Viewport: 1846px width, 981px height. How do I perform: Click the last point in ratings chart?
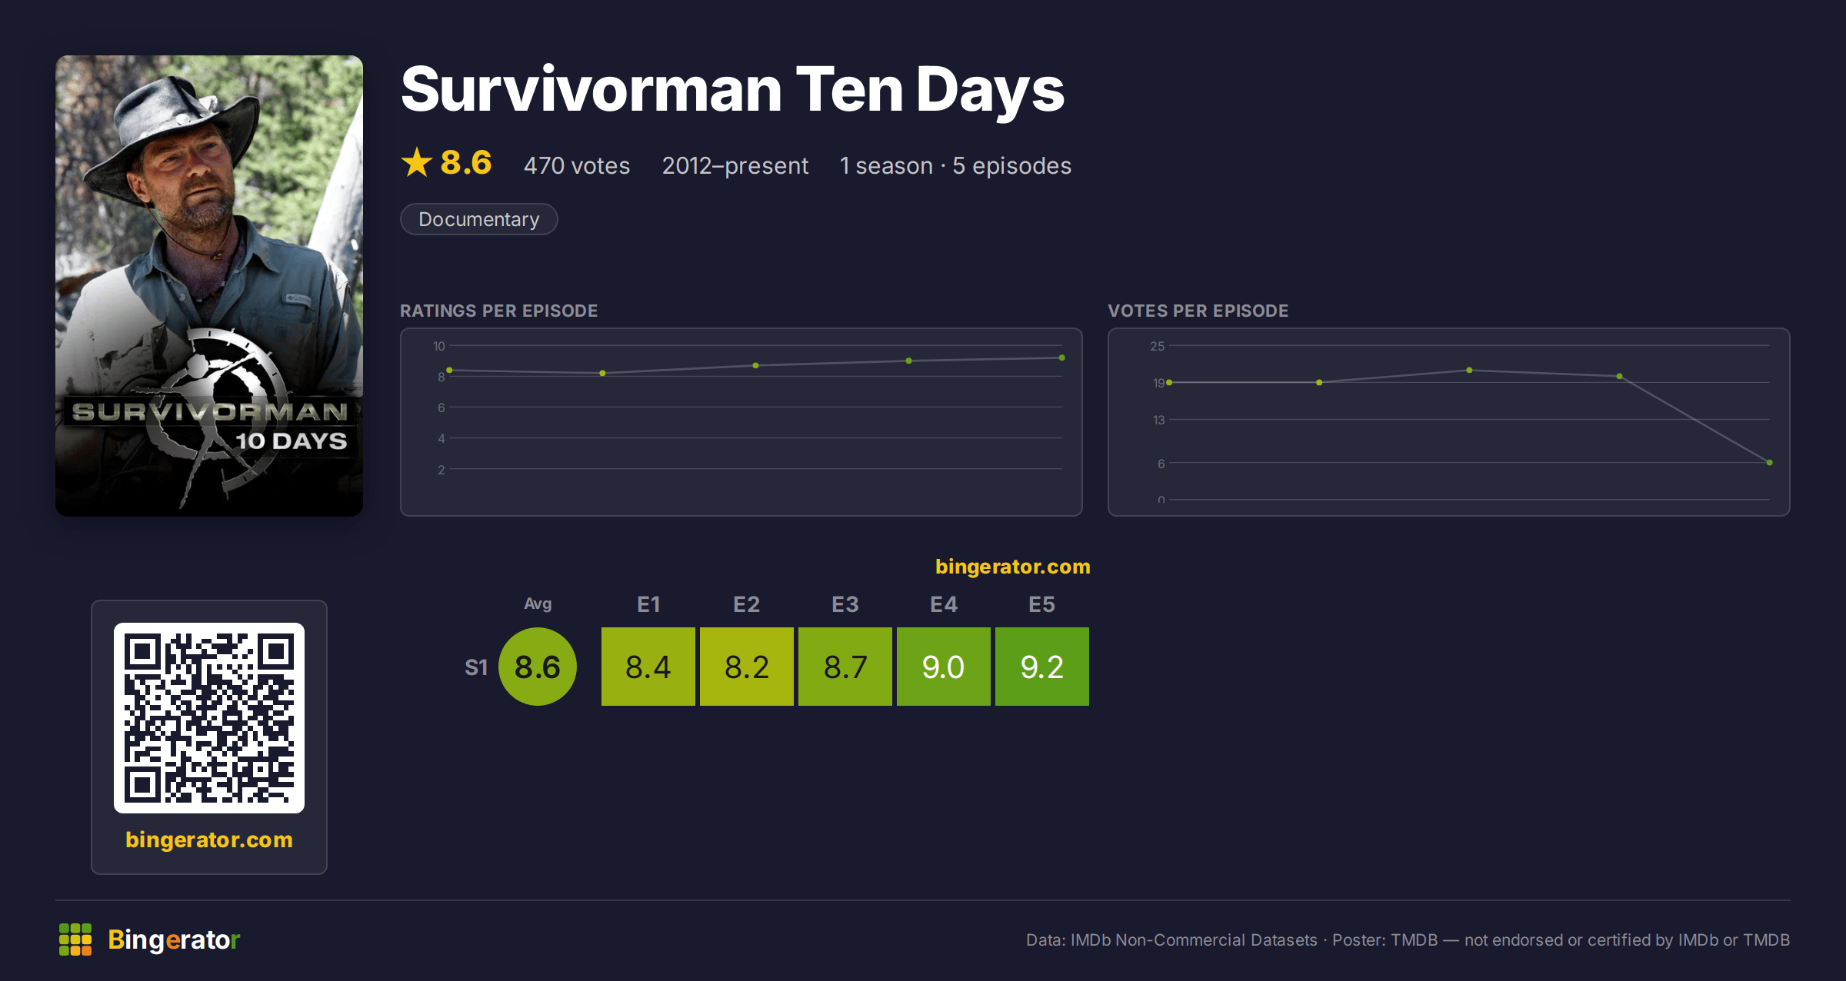pos(1062,357)
